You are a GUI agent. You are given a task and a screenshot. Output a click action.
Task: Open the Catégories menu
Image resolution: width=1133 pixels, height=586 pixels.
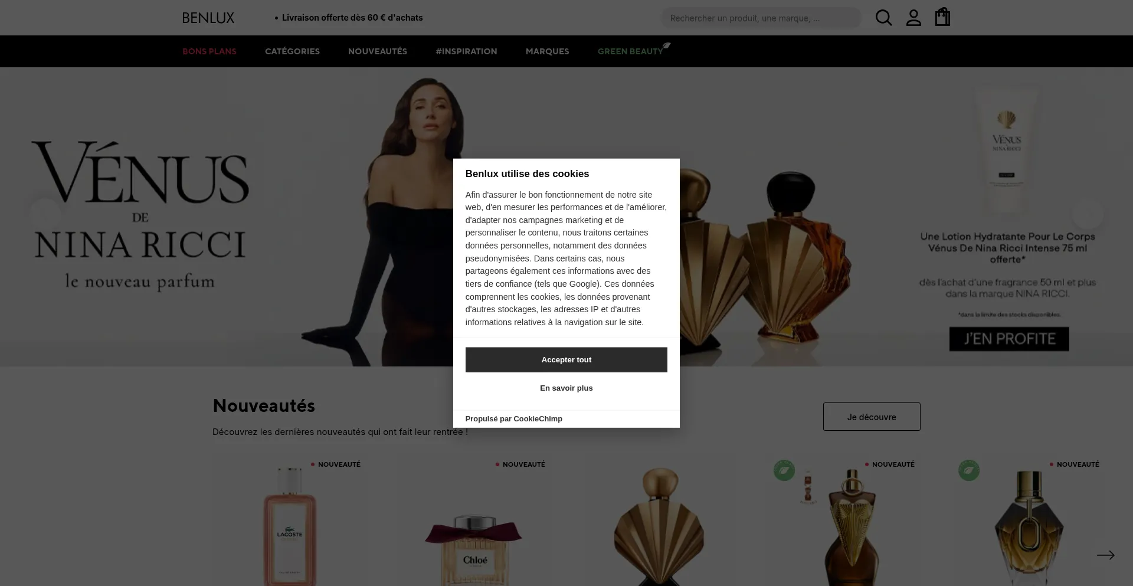point(292,51)
